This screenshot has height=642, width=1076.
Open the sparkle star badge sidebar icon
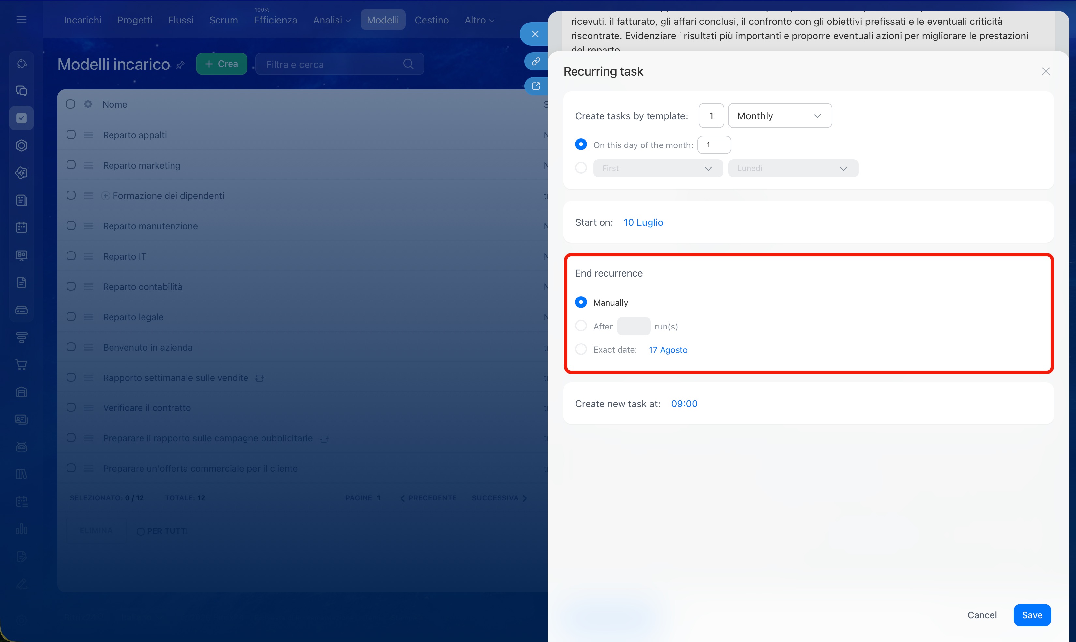coord(22,173)
